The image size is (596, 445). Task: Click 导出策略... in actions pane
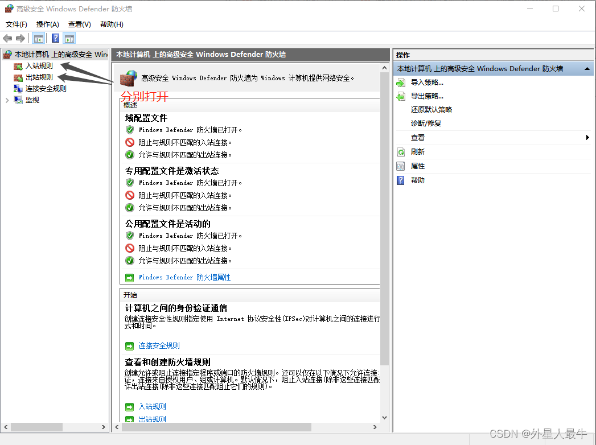427,96
